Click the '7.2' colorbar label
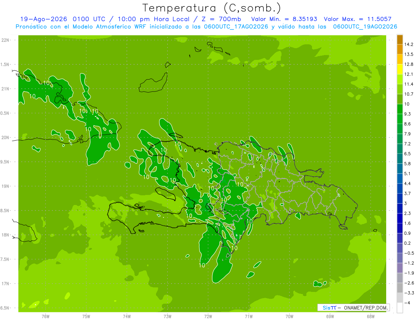416x321 pixels. click(407, 144)
